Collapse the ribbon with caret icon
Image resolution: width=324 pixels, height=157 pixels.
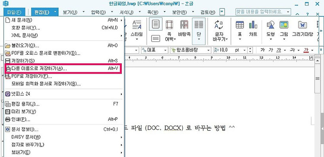(x=297, y=14)
